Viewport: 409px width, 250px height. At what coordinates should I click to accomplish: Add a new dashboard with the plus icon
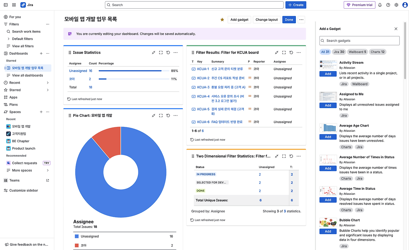(x=41, y=54)
